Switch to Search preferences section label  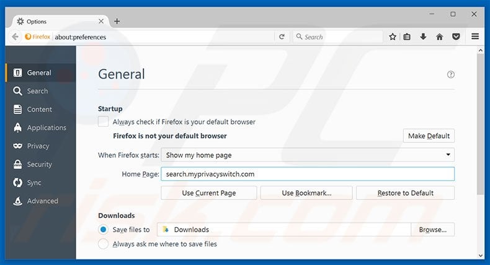pyautogui.click(x=37, y=91)
